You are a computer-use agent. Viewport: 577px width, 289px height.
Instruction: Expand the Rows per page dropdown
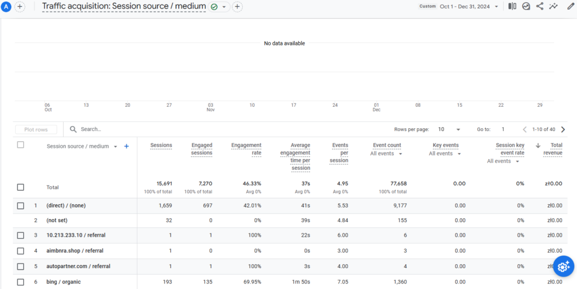[450, 129]
